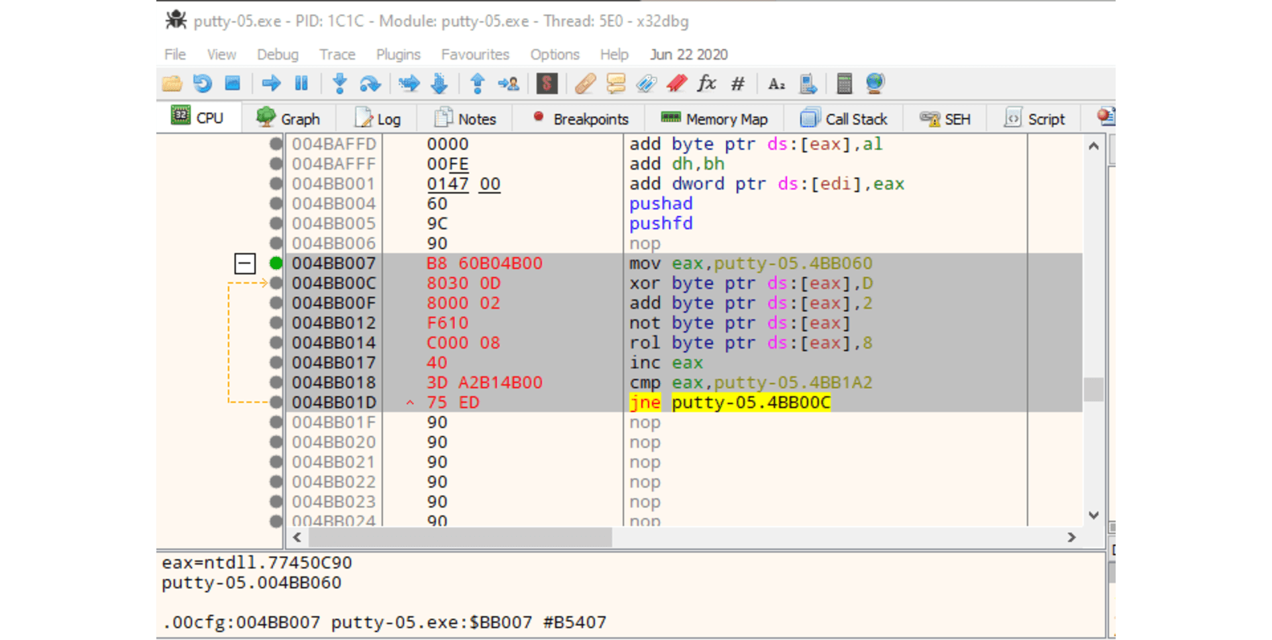
Task: Open the File menu
Action: click(175, 54)
